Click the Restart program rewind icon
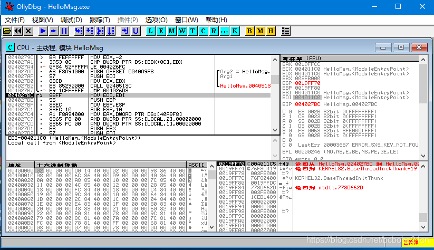 18,31
